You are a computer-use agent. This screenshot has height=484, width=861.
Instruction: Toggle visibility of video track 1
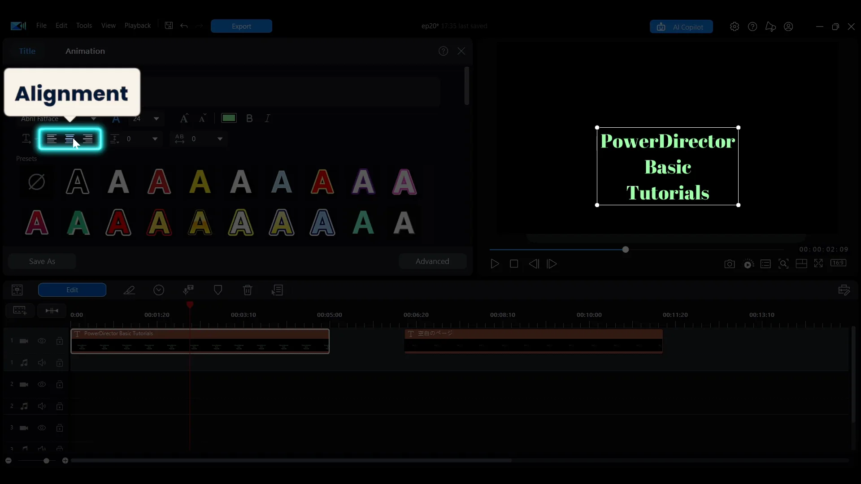click(x=42, y=341)
